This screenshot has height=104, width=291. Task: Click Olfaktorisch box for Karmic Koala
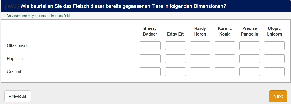click(x=225, y=46)
